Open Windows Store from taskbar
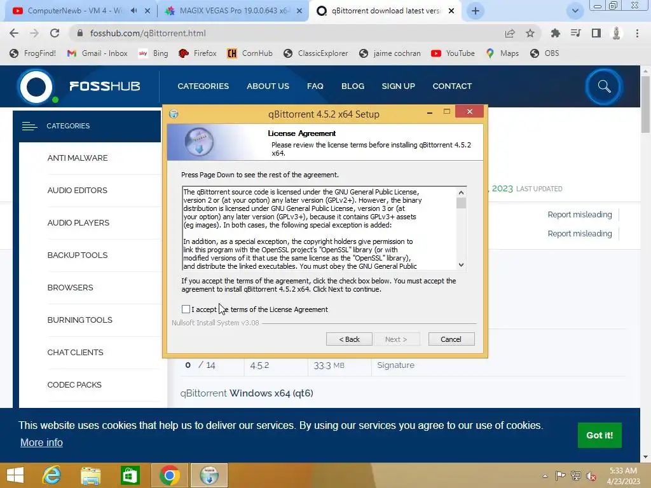Screen dimensions: 651x488 tap(130, 475)
